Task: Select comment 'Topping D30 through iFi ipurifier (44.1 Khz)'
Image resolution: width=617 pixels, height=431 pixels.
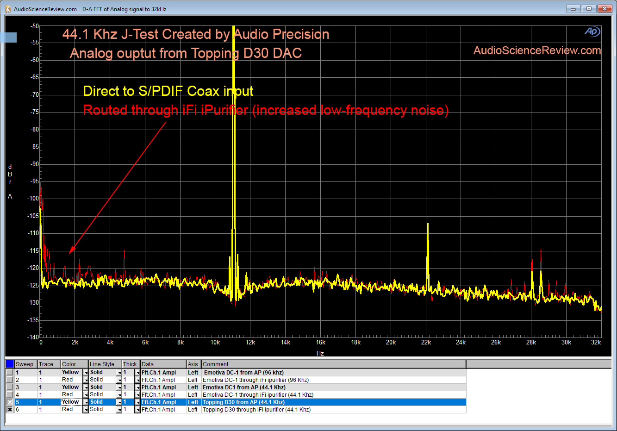Action: pyautogui.click(x=256, y=410)
